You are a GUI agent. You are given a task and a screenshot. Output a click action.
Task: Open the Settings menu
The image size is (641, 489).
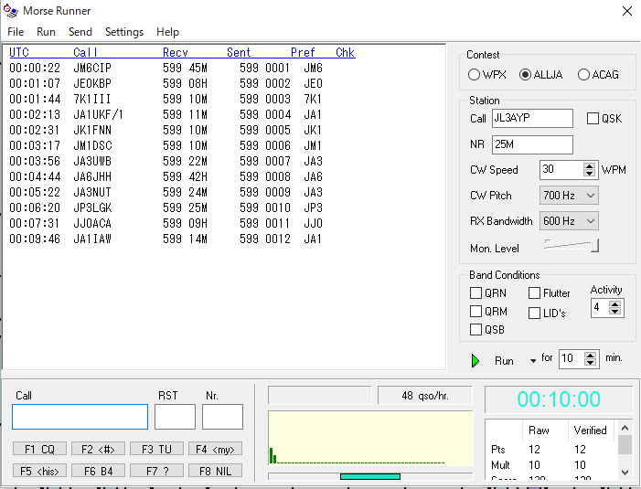[124, 32]
